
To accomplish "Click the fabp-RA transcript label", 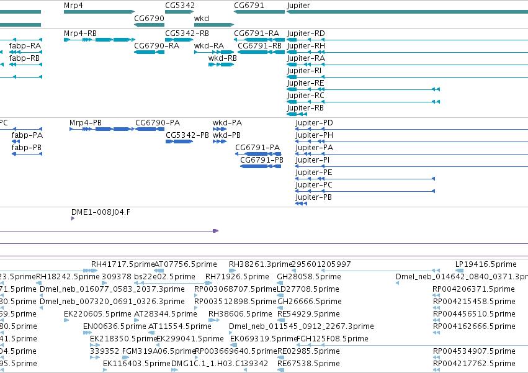I will click(x=25, y=45).
